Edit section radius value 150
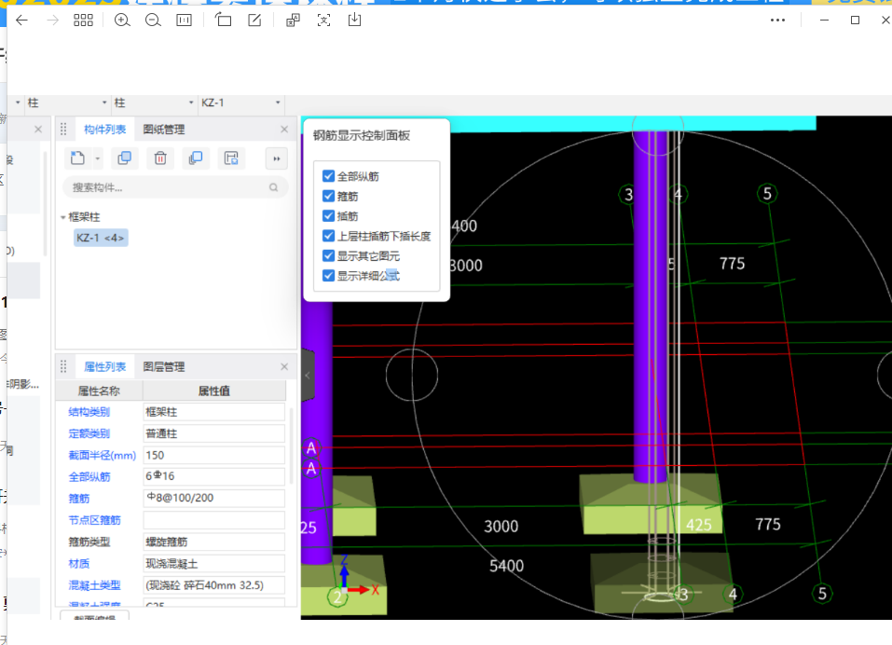 (213, 455)
